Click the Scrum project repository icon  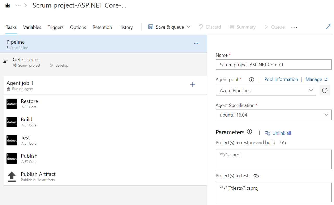point(15,65)
